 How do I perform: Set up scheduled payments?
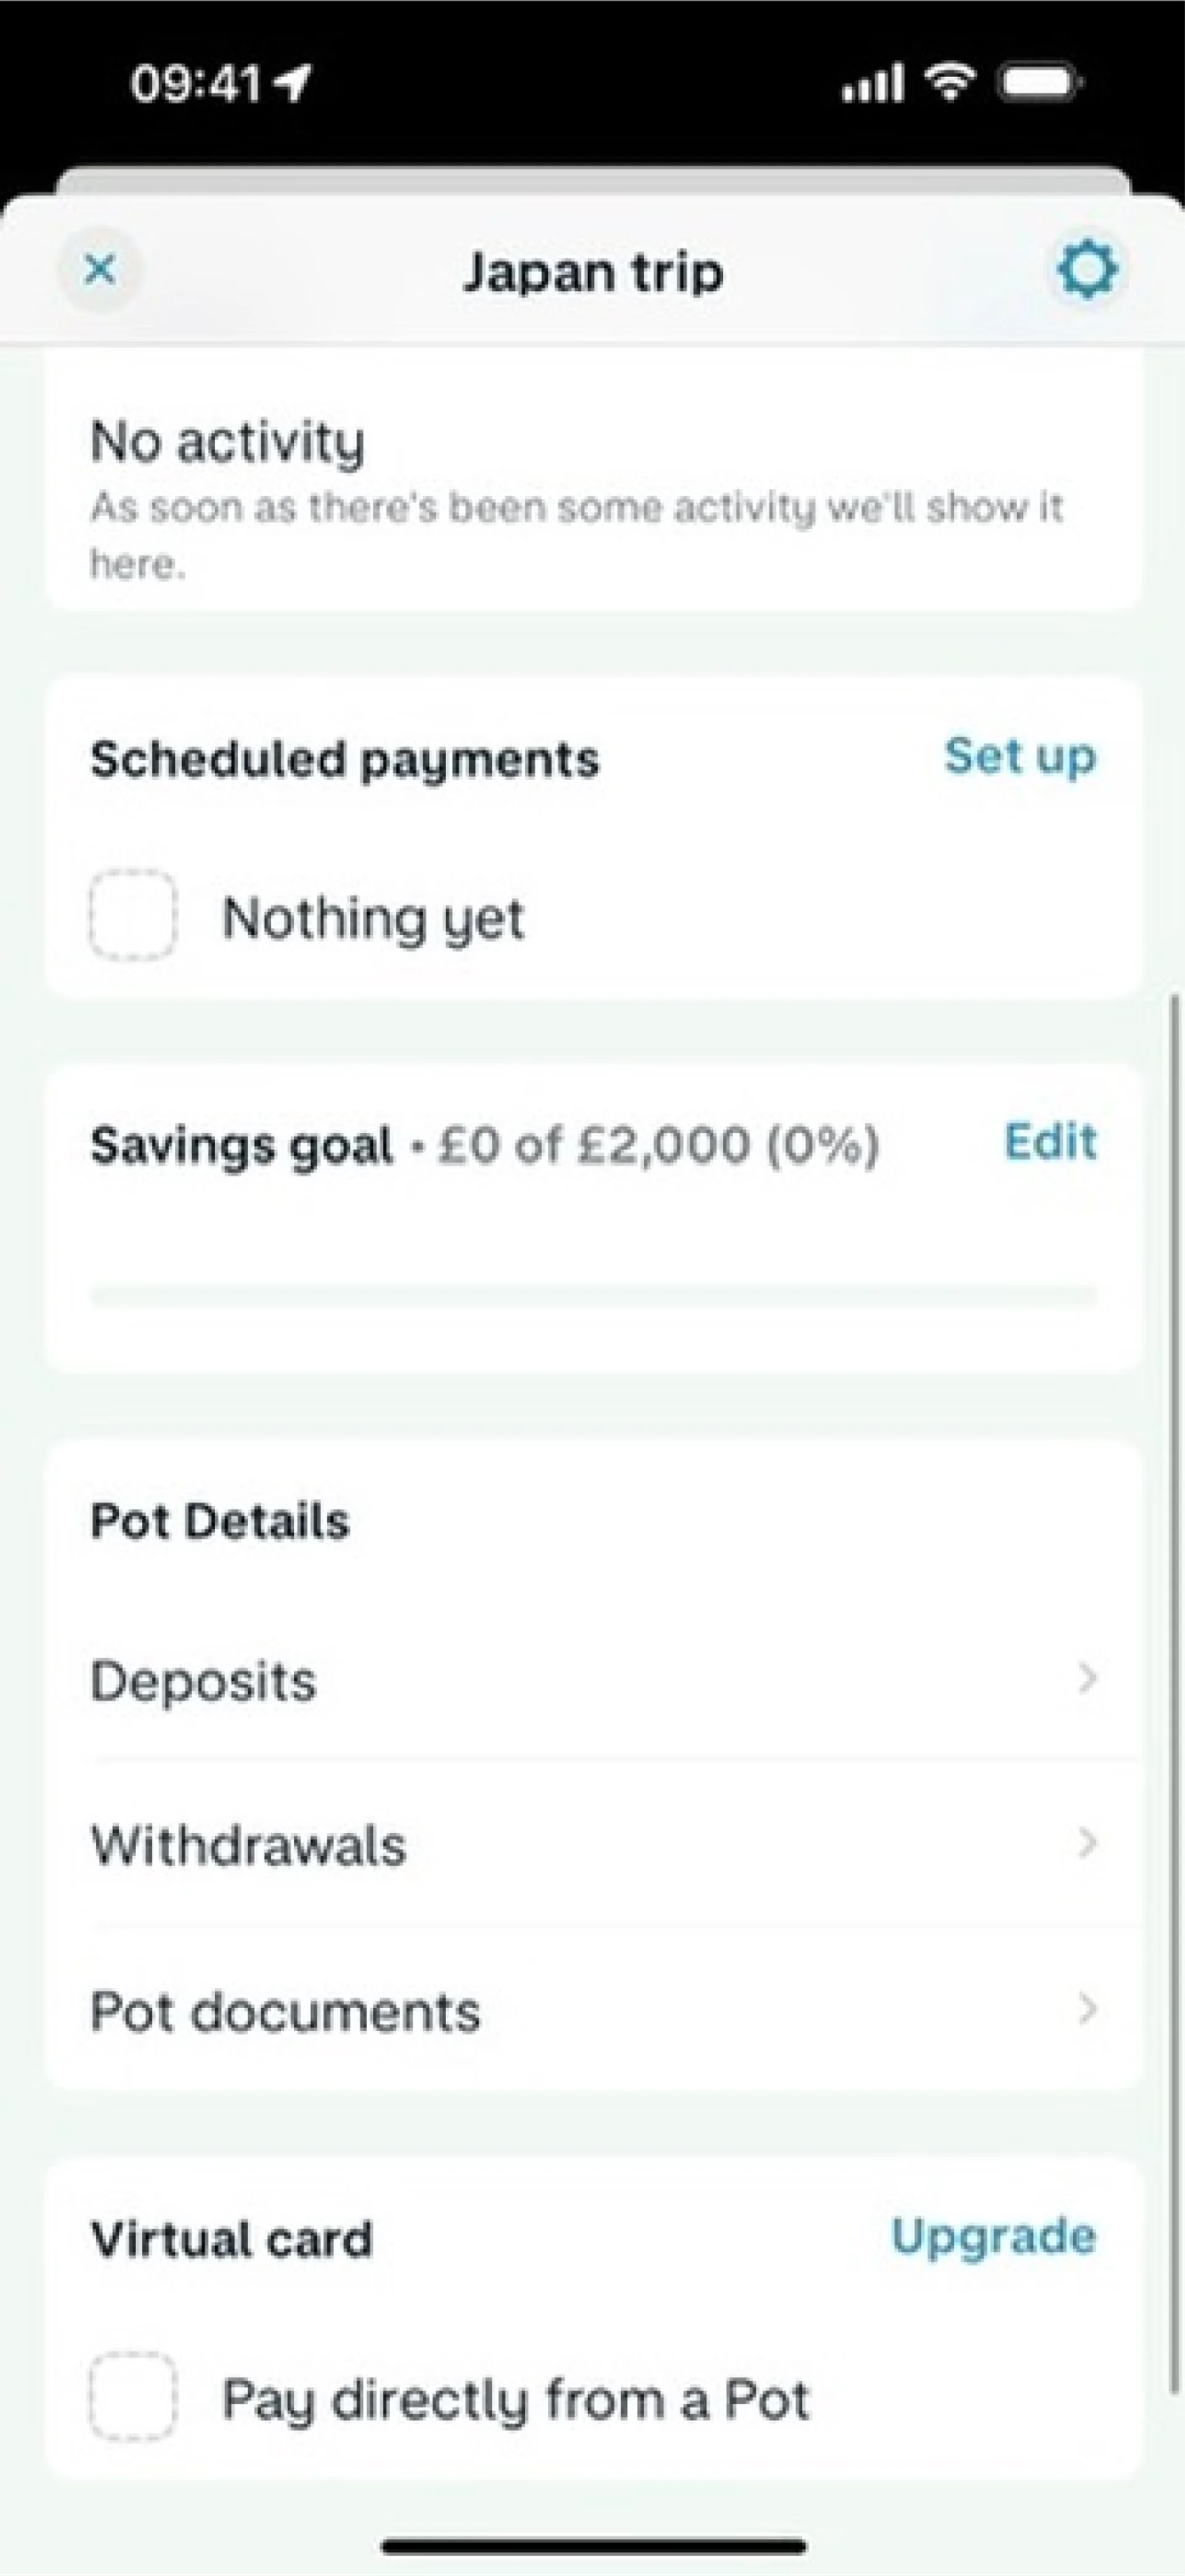click(1019, 756)
